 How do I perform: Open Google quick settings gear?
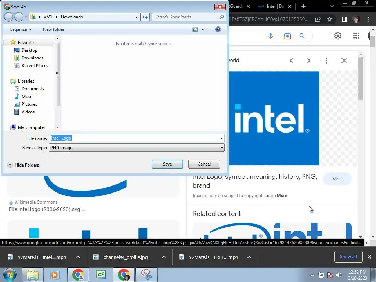coord(338,36)
